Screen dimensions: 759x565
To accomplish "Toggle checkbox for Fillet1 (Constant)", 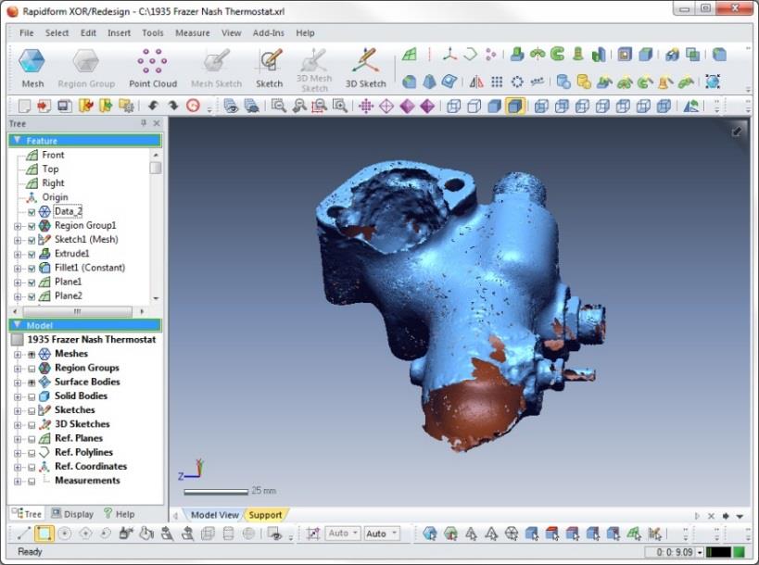I will point(32,268).
